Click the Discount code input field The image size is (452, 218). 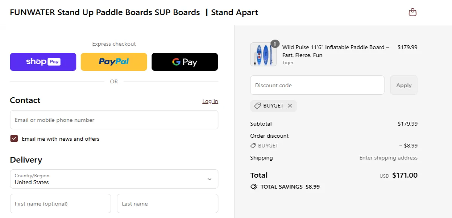[x=317, y=85]
